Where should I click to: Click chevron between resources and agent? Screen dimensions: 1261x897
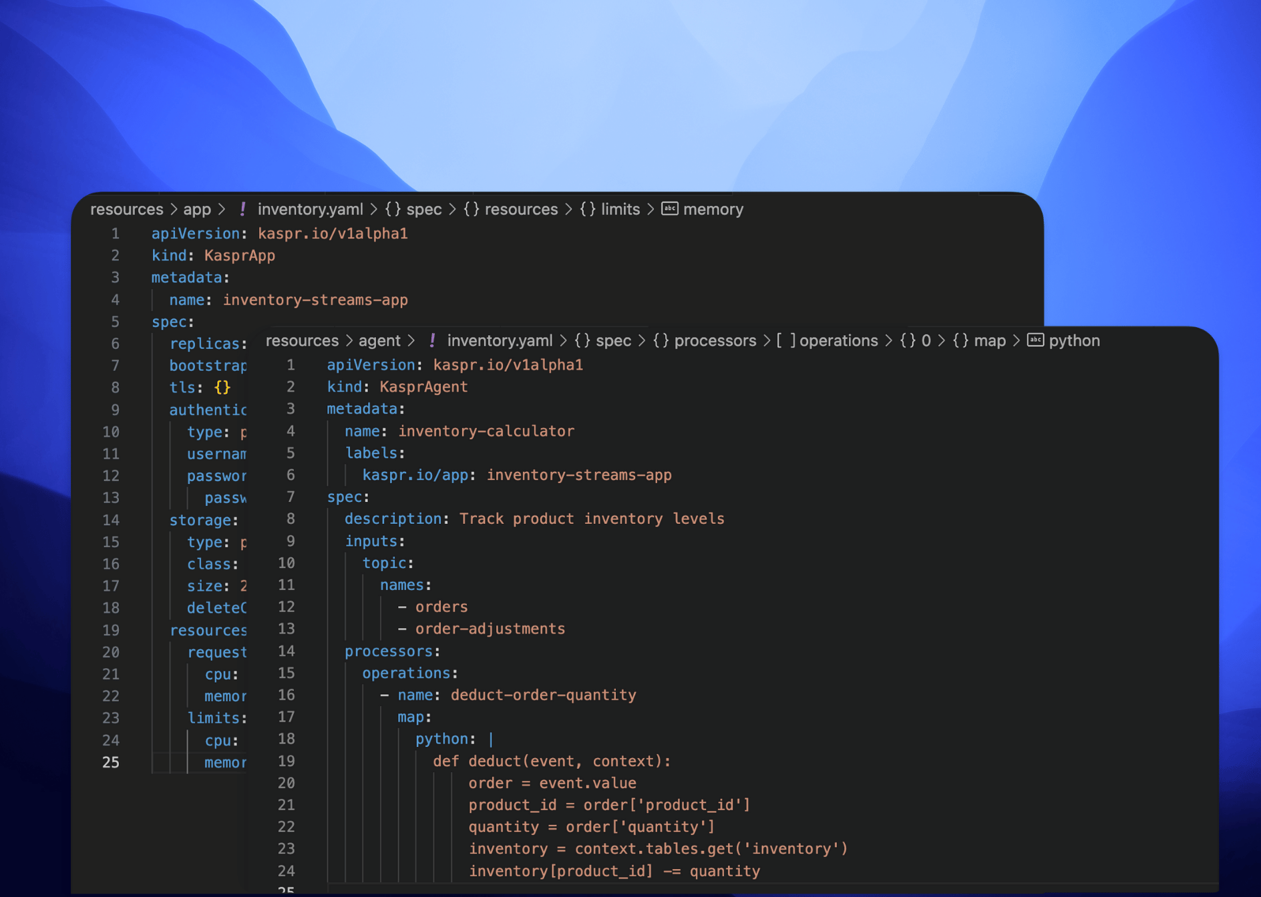(349, 341)
